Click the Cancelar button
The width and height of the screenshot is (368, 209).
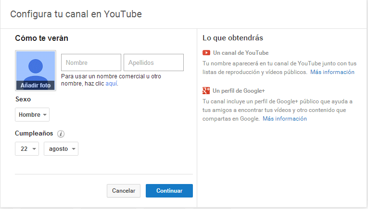pos(124,191)
